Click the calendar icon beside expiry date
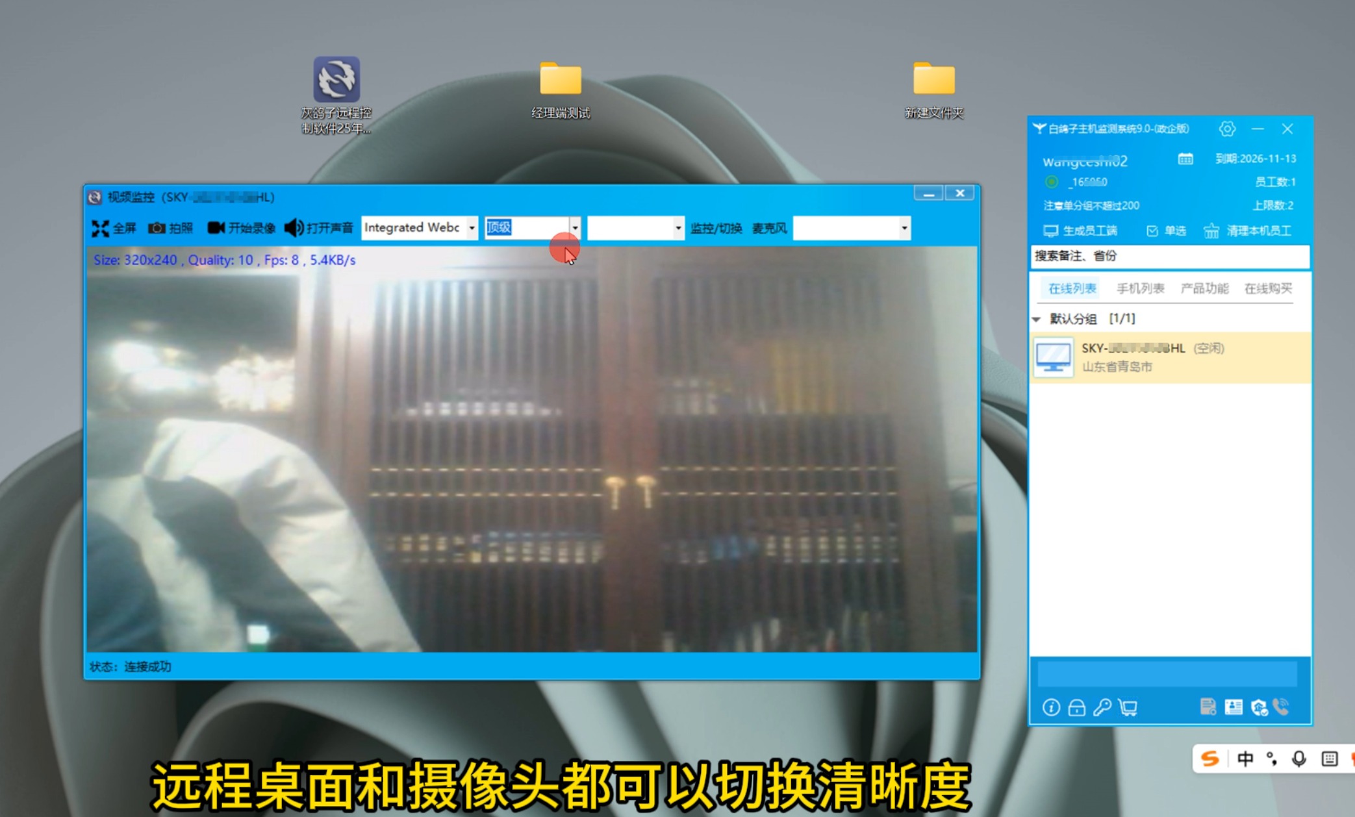The height and width of the screenshot is (817, 1355). click(1185, 159)
